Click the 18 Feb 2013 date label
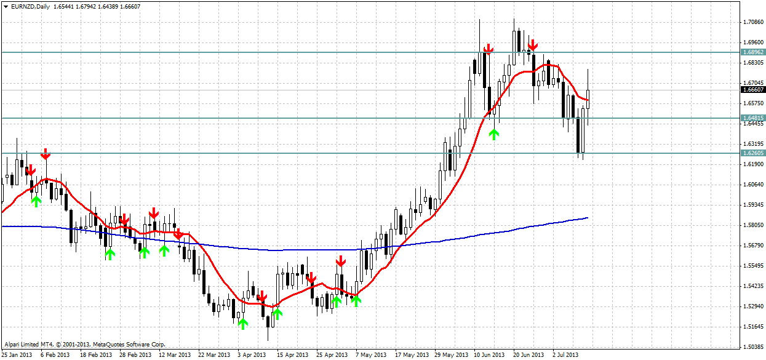Viewport: 766px width, 360px height. pyautogui.click(x=96, y=355)
